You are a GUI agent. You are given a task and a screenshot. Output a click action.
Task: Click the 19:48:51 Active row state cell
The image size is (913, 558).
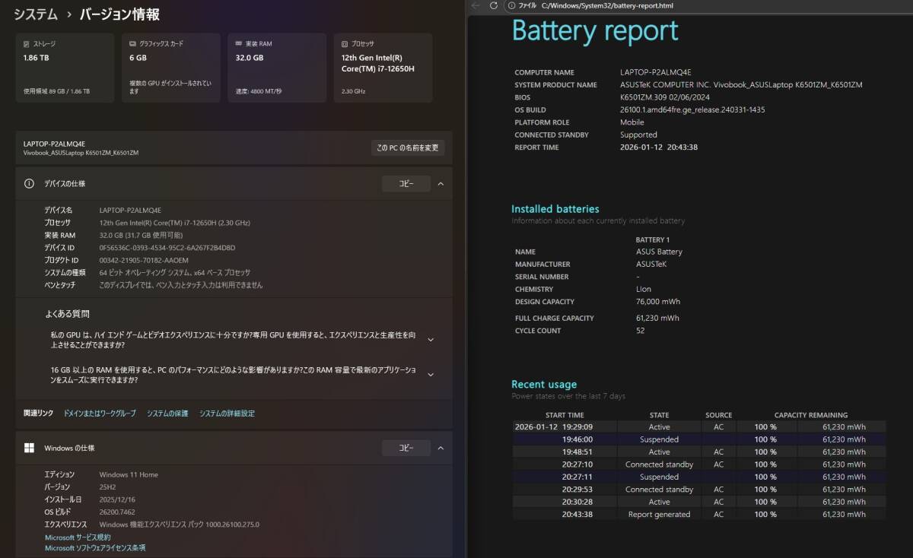pyautogui.click(x=659, y=452)
